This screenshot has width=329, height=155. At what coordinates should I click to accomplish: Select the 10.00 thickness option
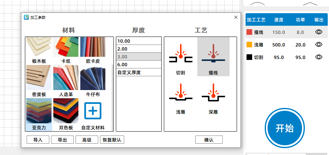[x=139, y=41]
